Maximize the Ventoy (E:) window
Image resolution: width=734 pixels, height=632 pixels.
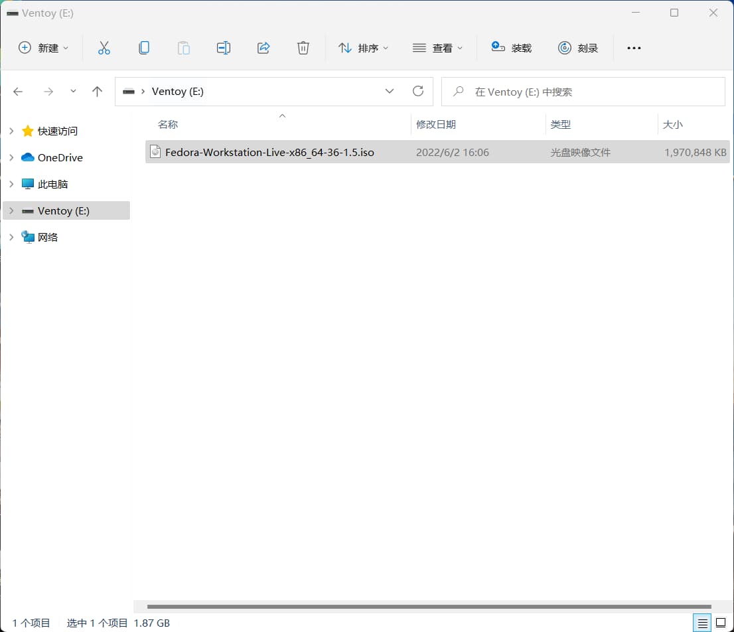coord(674,13)
